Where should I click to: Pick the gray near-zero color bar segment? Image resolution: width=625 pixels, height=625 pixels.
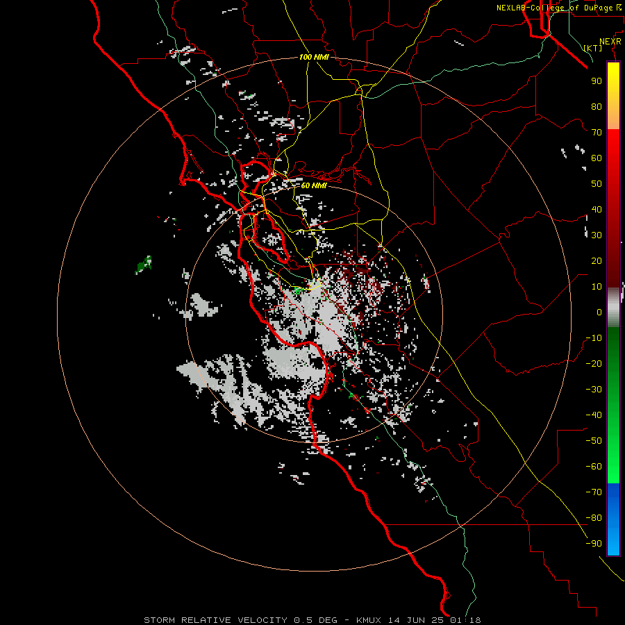613,308
